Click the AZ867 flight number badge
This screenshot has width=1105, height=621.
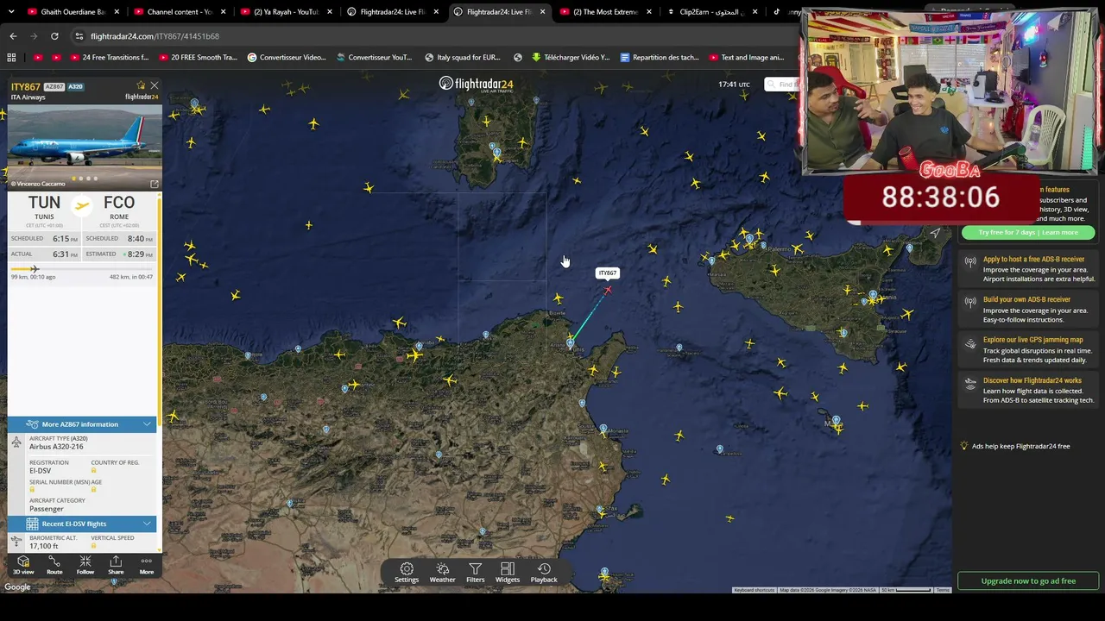54,87
